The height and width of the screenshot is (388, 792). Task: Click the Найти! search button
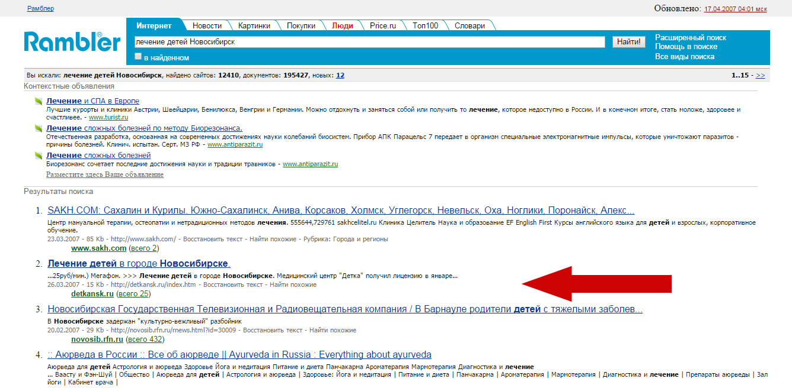pyautogui.click(x=628, y=42)
